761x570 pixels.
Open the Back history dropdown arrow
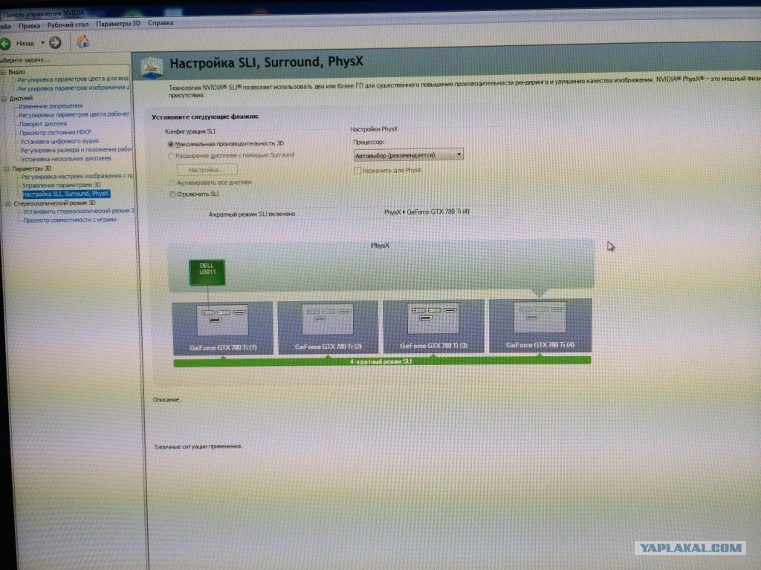point(42,42)
